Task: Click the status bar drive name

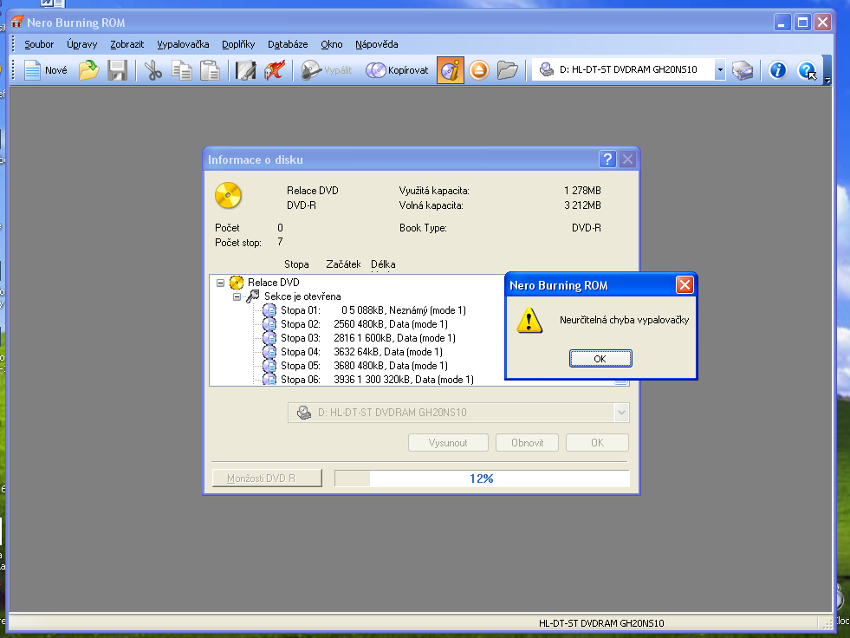Action: (601, 623)
